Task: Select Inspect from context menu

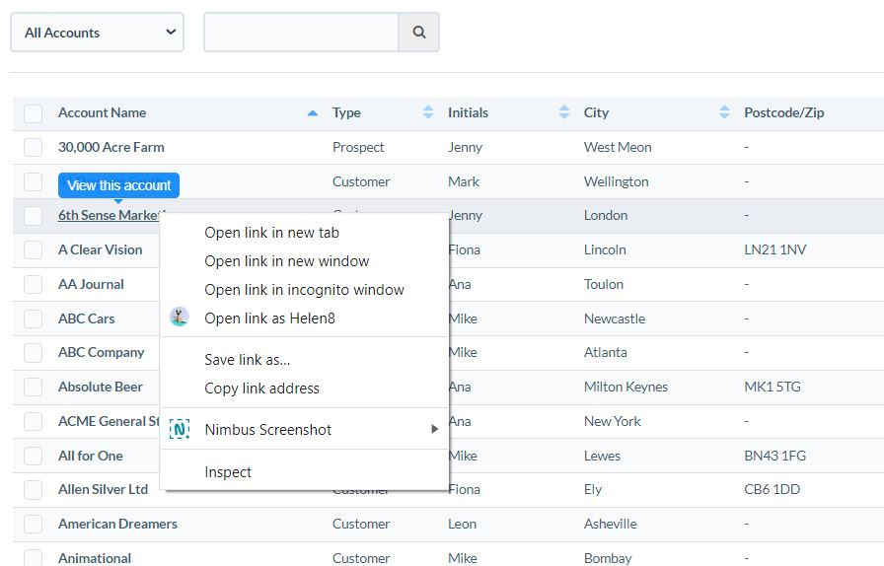Action: coord(305,472)
